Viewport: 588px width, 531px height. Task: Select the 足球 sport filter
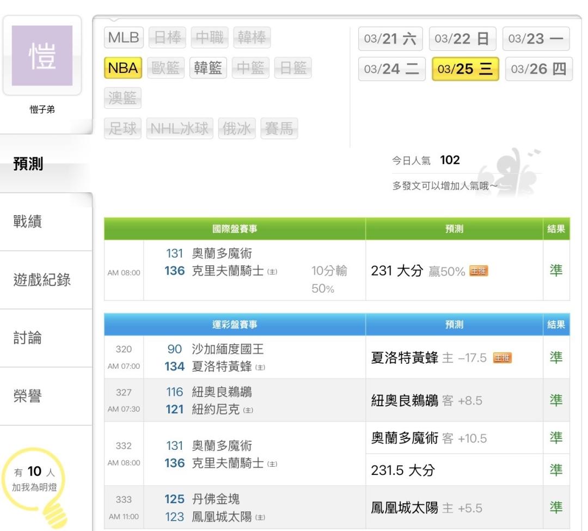[122, 129]
